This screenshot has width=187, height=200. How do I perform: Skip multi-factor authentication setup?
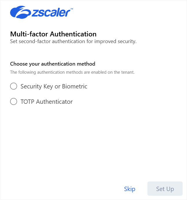point(129,189)
